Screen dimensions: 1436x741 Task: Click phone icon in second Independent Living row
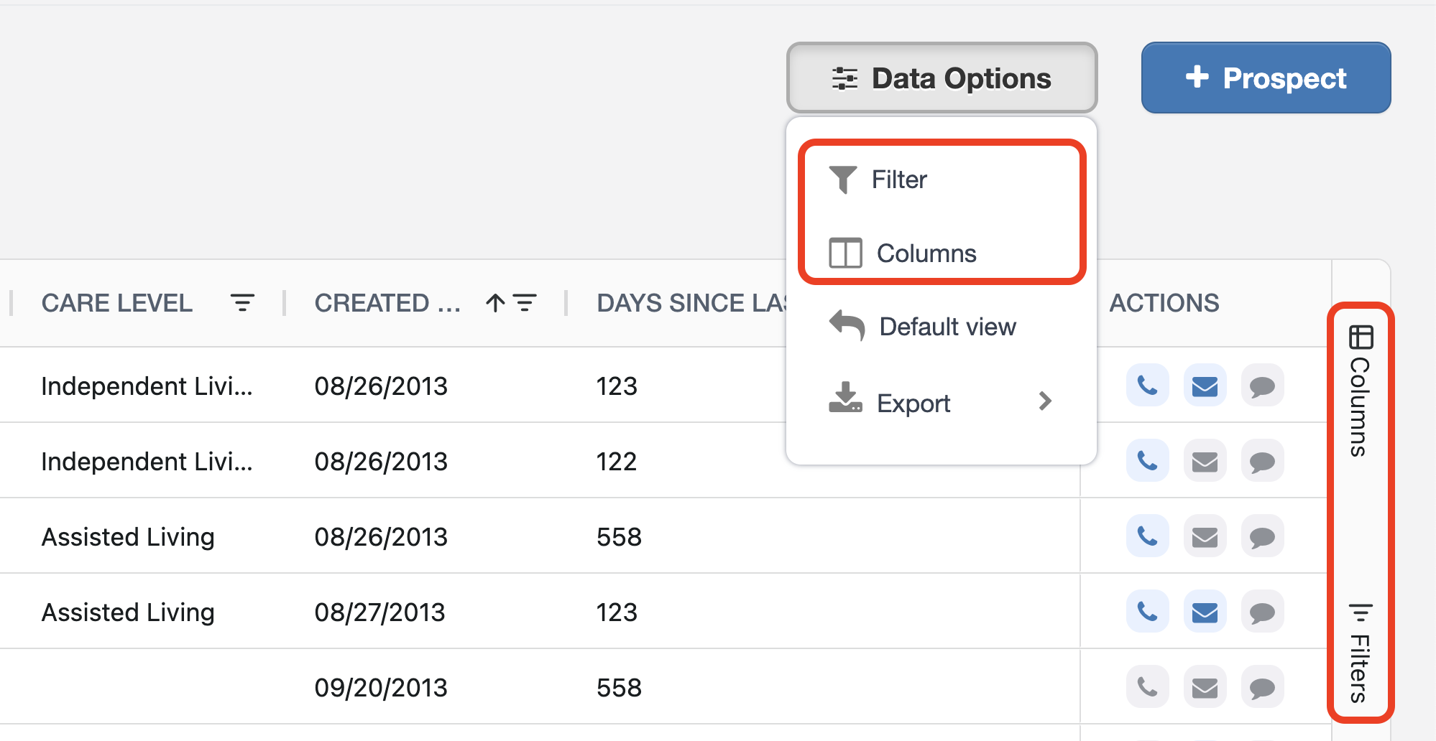[x=1147, y=462]
